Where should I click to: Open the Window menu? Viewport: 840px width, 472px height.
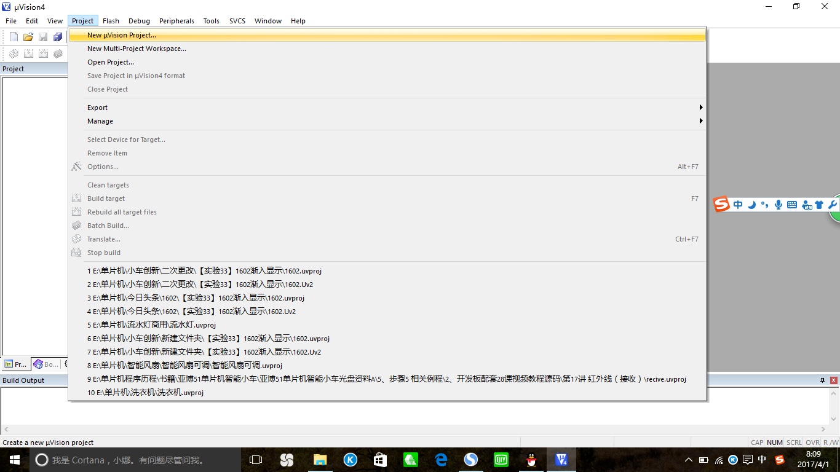[x=268, y=21]
